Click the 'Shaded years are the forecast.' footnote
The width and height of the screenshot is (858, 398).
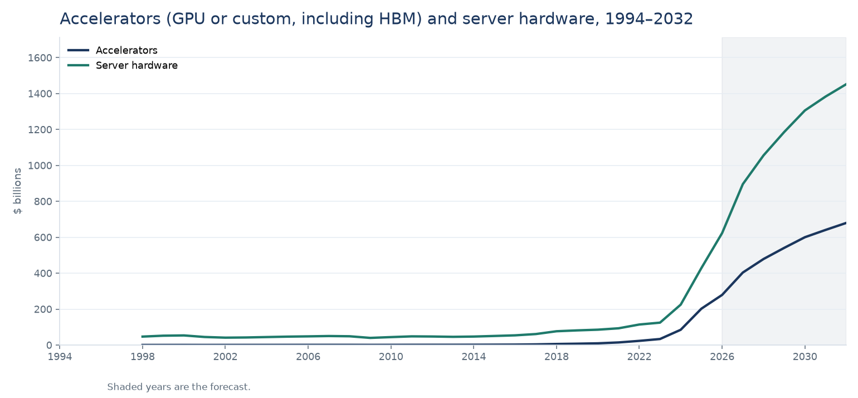click(179, 387)
